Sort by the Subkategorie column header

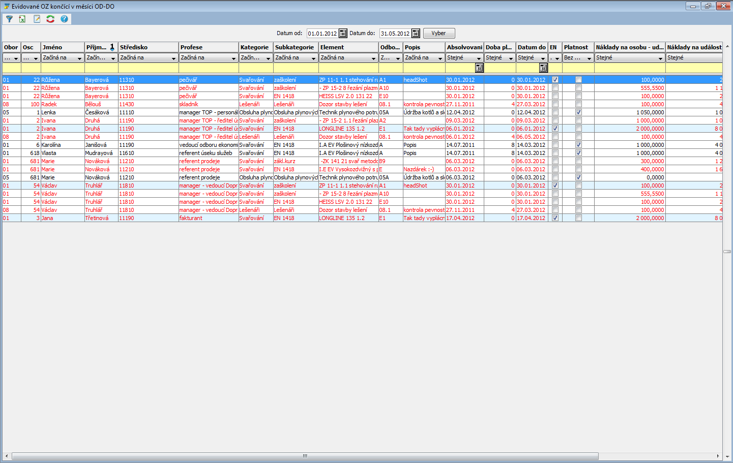pyautogui.click(x=296, y=47)
